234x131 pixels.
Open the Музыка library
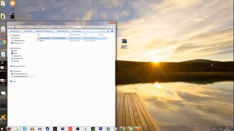(x=16, y=61)
